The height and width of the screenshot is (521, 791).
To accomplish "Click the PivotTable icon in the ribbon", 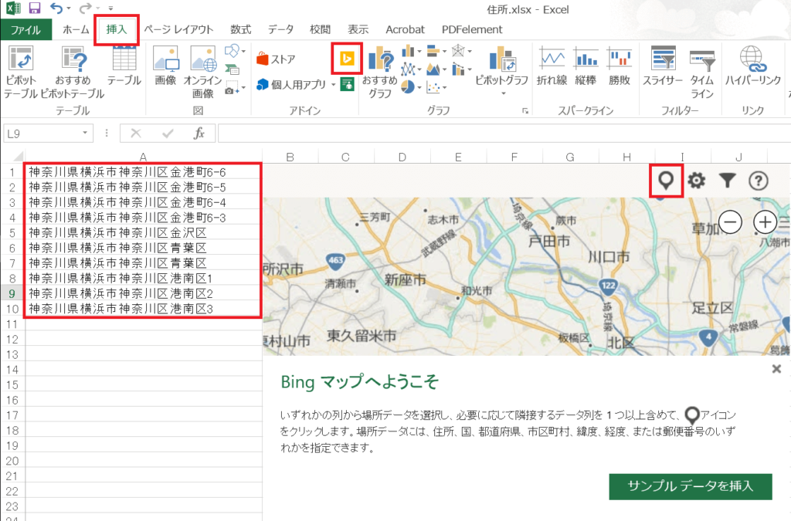I will pos(21,59).
